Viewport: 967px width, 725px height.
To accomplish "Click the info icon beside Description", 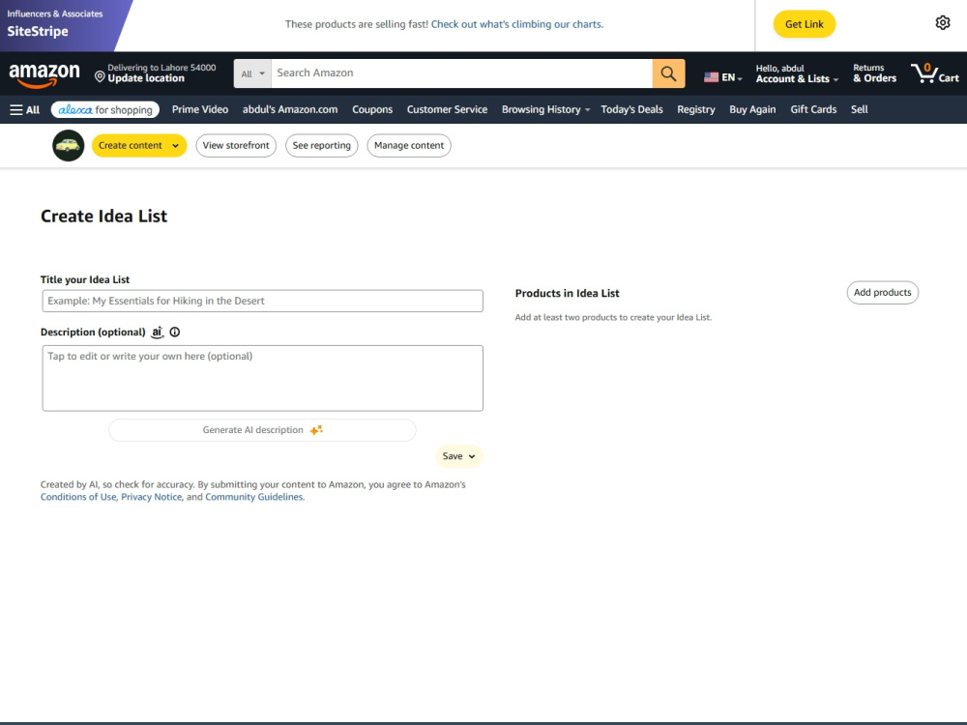I will tap(174, 333).
